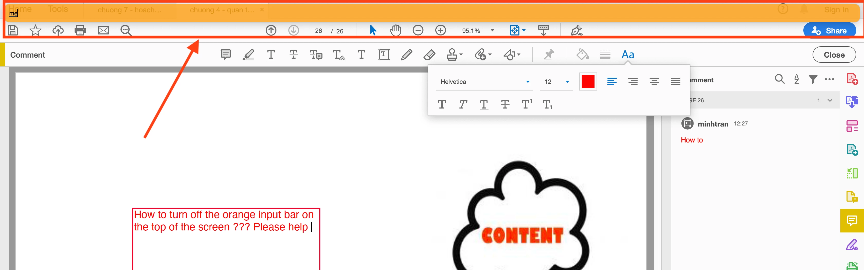Filter comments with funnel icon
864x270 pixels.
[813, 79]
